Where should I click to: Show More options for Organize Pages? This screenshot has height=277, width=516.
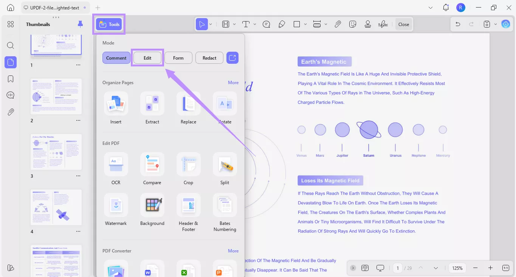click(233, 82)
